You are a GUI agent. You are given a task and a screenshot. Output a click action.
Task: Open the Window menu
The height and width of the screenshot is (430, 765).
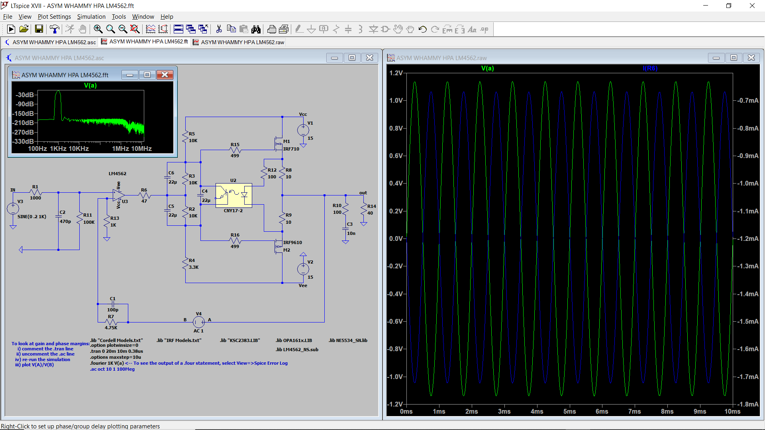(x=143, y=17)
